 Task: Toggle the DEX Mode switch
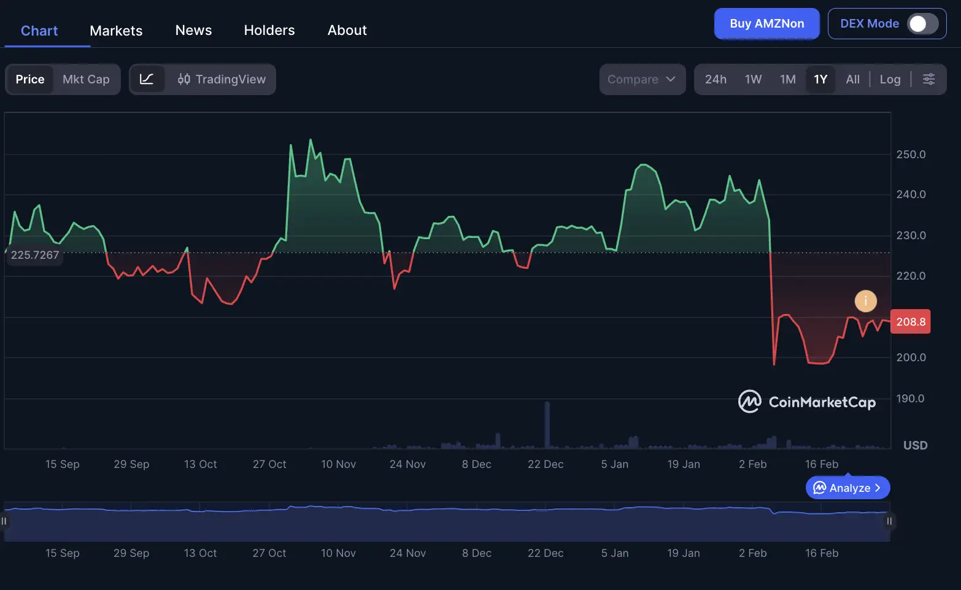pos(917,23)
